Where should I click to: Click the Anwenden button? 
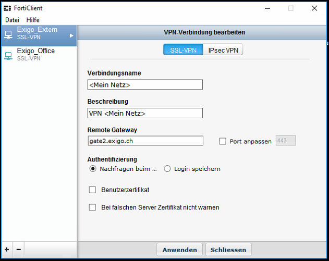point(179,250)
